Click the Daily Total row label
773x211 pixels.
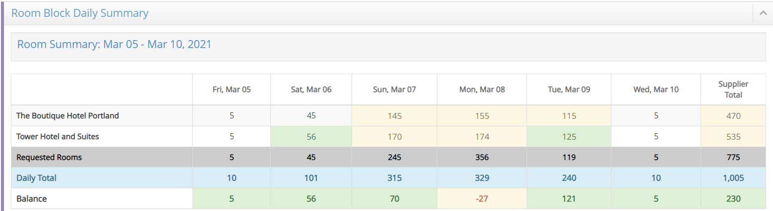36,178
